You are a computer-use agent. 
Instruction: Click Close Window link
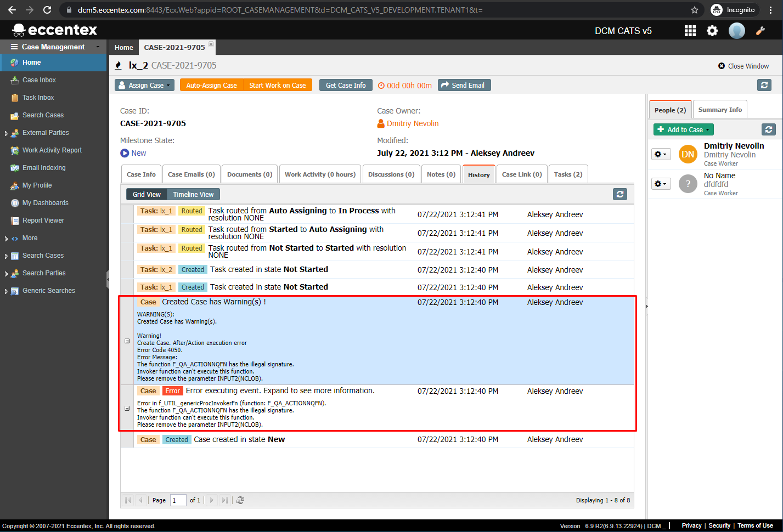[x=743, y=66]
